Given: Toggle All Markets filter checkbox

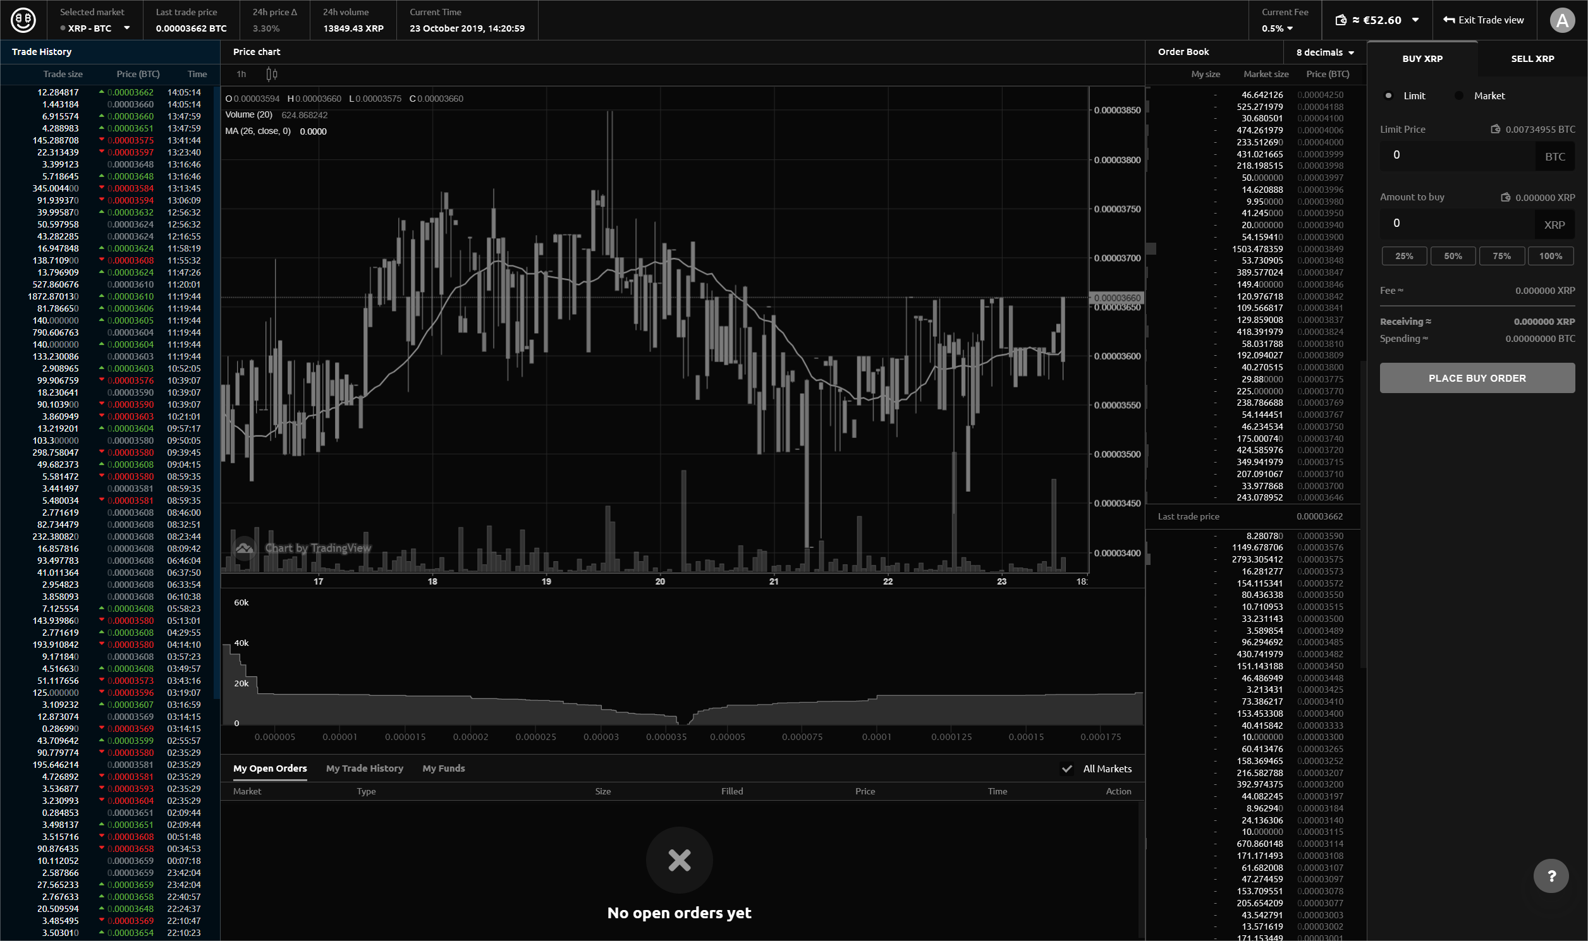Looking at the screenshot, I should [1067, 768].
